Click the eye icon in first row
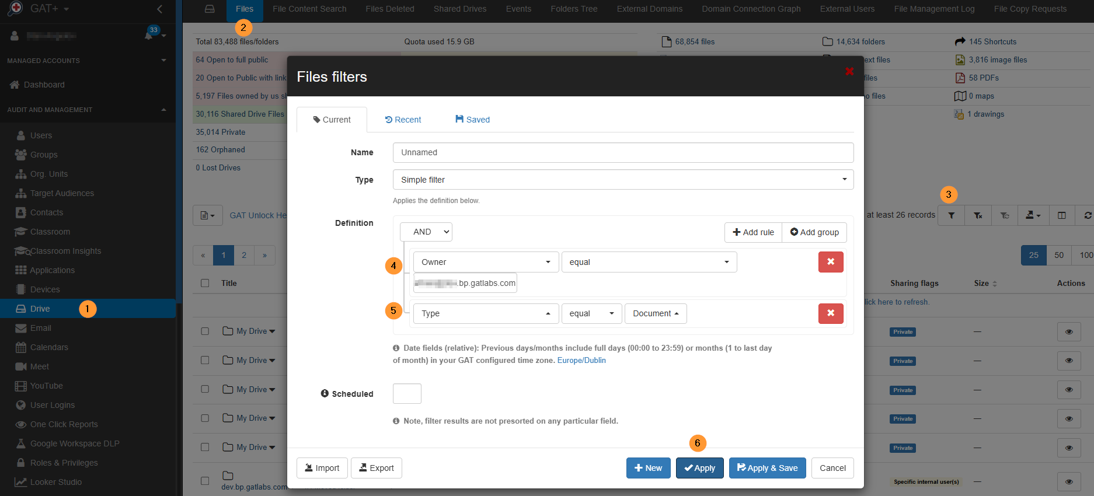Viewport: 1094px width, 496px height. pyautogui.click(x=1069, y=331)
